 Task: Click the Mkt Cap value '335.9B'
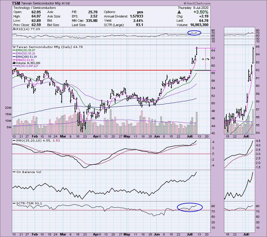pyautogui.click(x=92, y=20)
